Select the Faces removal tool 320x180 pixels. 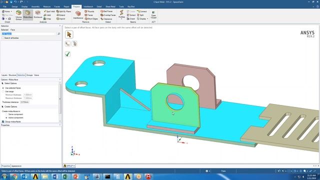pyautogui.click(x=89, y=15)
